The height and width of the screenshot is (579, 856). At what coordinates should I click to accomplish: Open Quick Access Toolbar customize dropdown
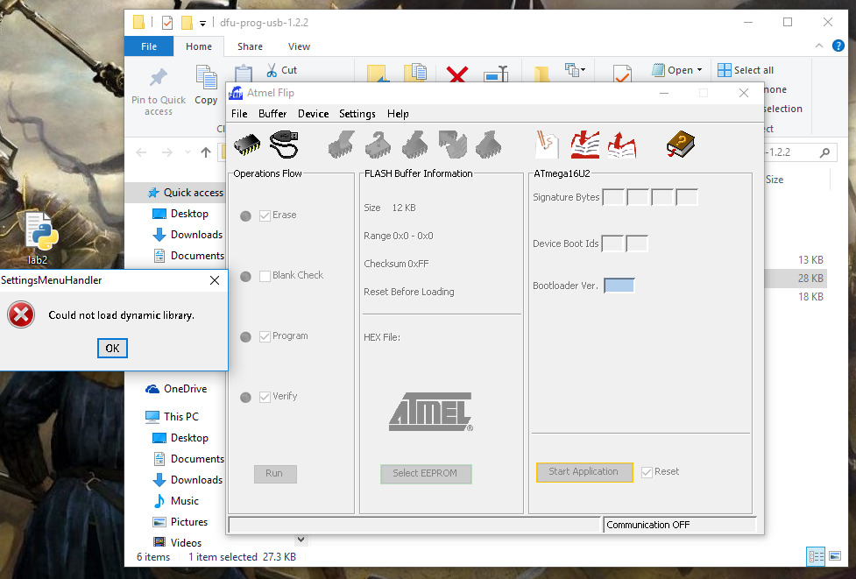tap(202, 23)
